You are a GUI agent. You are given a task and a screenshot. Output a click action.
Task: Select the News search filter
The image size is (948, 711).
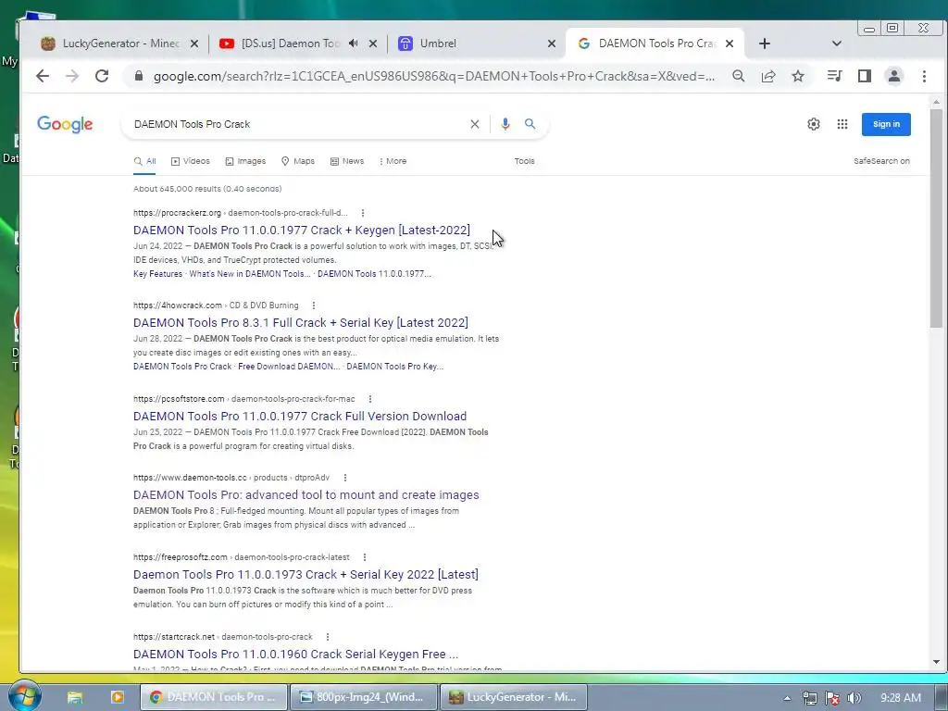tap(347, 161)
